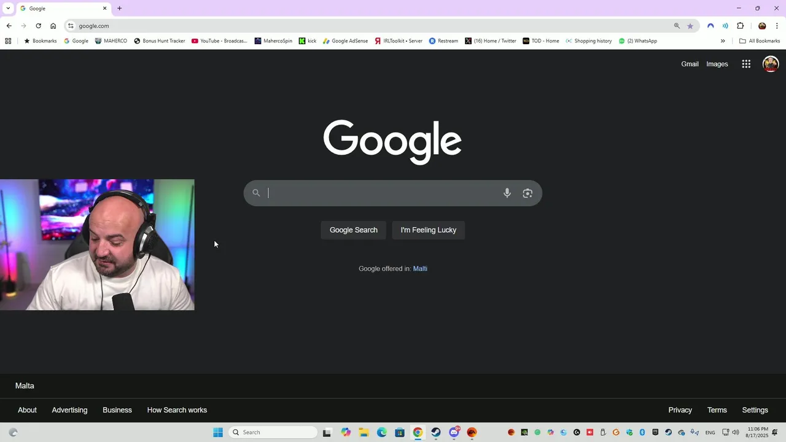Open the TOD - Home bookmark
Viewport: 786px width, 442px height.
(x=541, y=41)
